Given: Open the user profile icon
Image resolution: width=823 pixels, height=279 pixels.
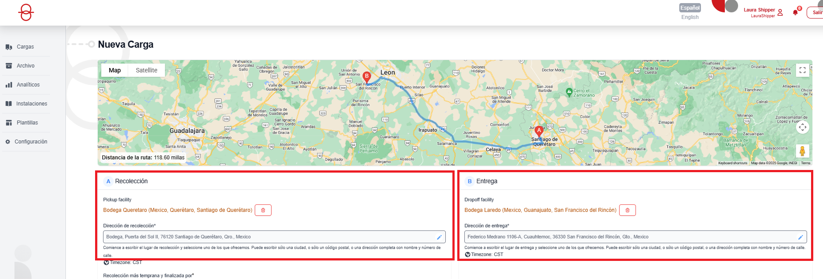Looking at the screenshot, I should point(780,12).
